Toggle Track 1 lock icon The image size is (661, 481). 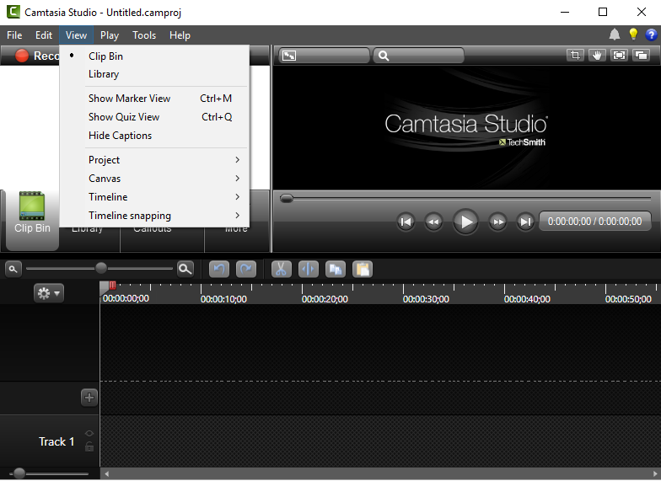pos(89,446)
